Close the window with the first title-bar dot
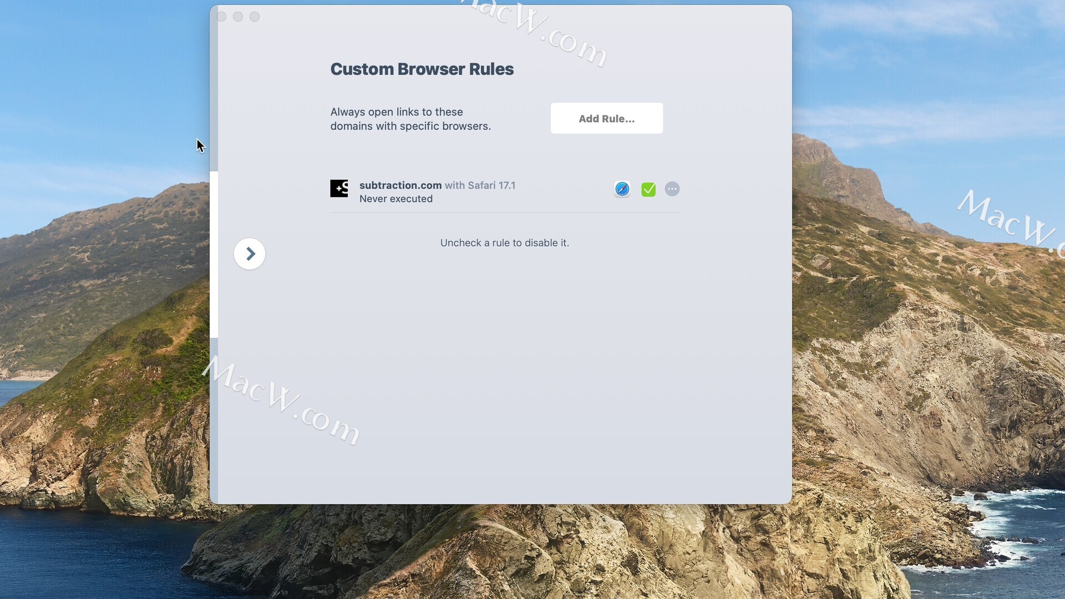Image resolution: width=1065 pixels, height=599 pixels. 221,17
